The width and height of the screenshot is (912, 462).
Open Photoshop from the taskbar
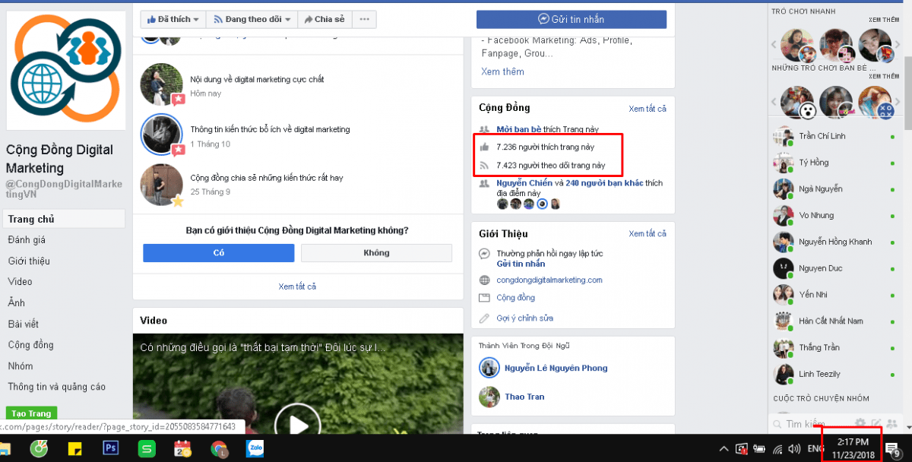111,448
